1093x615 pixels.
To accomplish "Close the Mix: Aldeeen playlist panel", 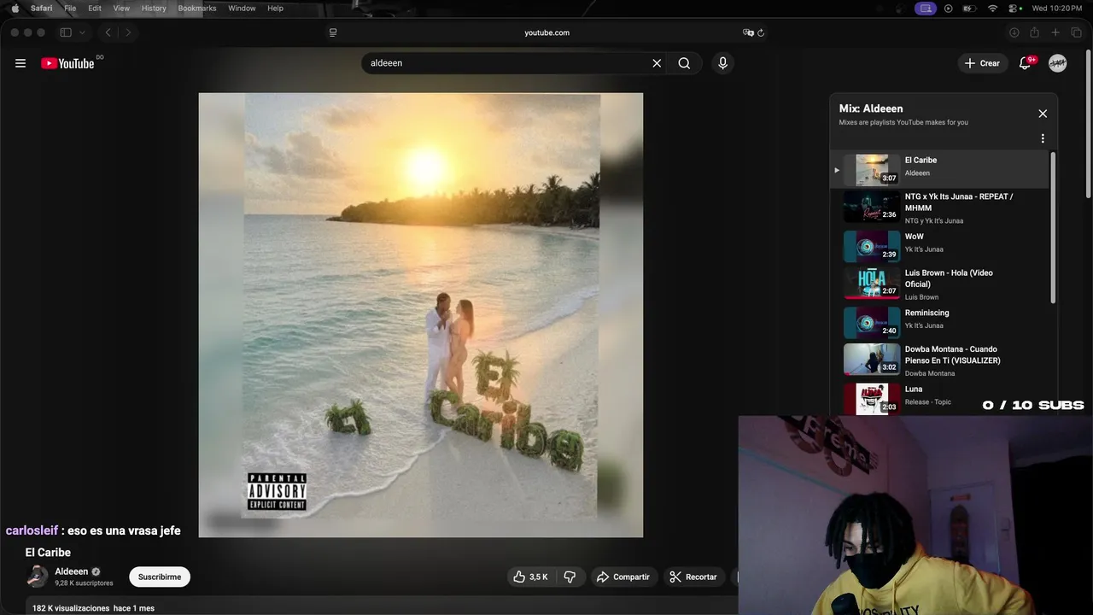I will pyautogui.click(x=1043, y=114).
